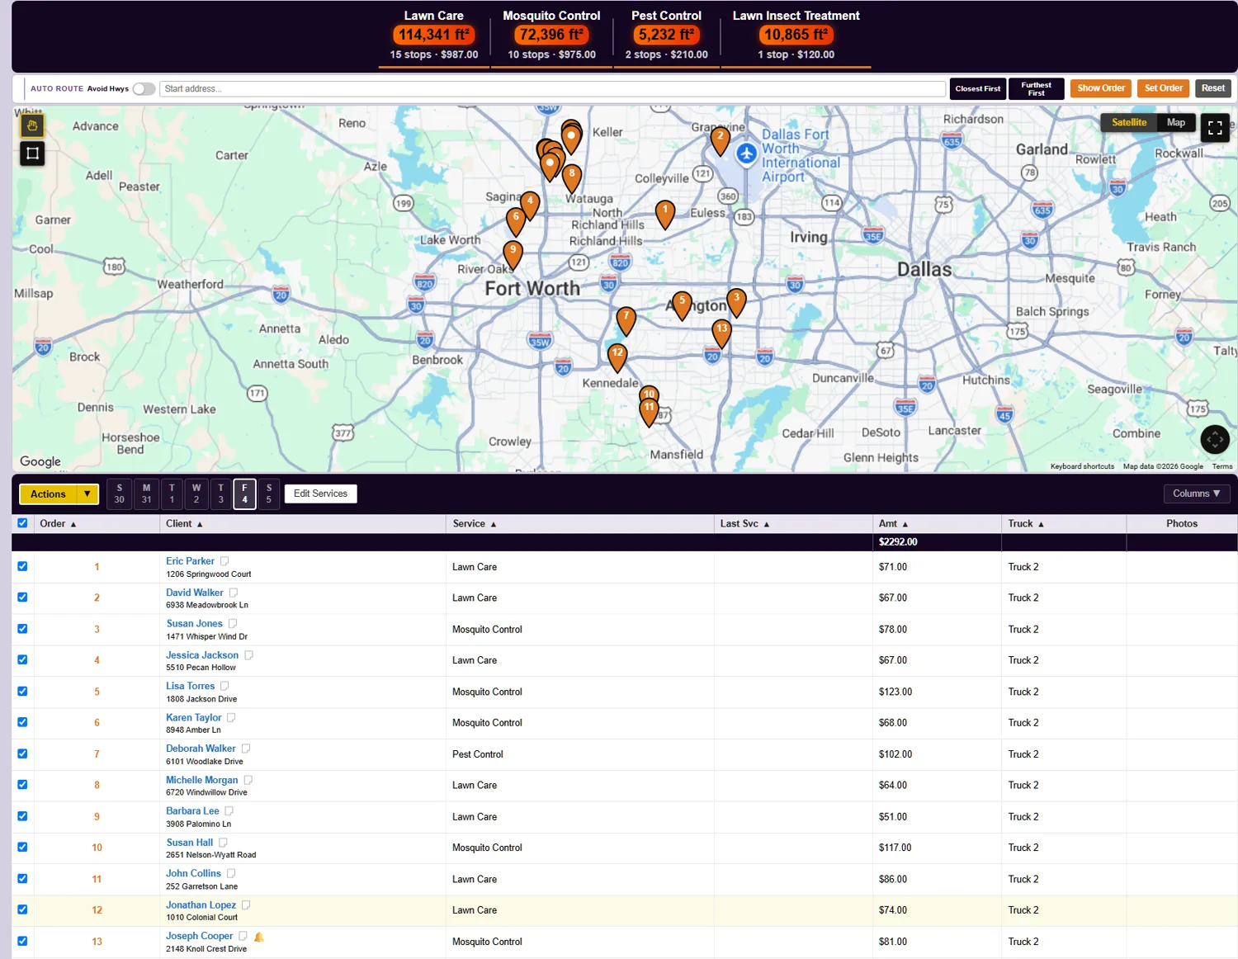Click the Show Order button
This screenshot has width=1238, height=959.
tap(1101, 88)
